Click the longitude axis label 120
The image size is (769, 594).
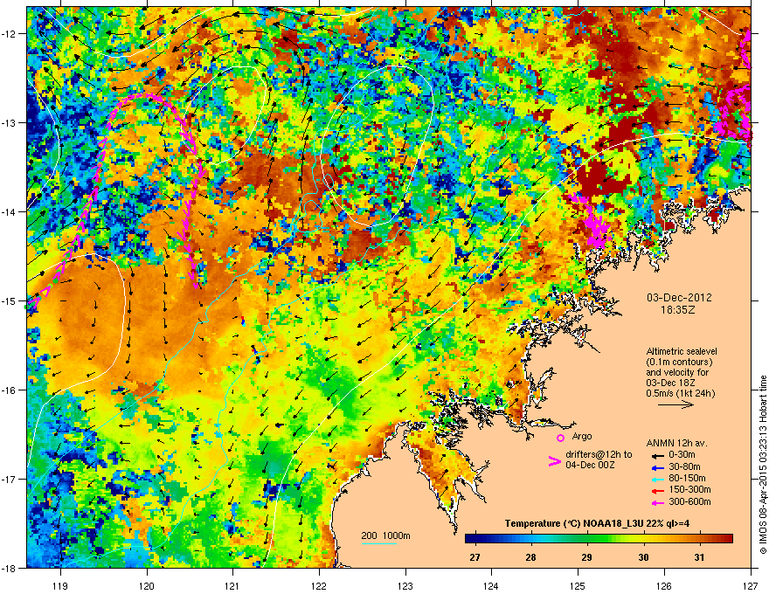click(x=147, y=586)
